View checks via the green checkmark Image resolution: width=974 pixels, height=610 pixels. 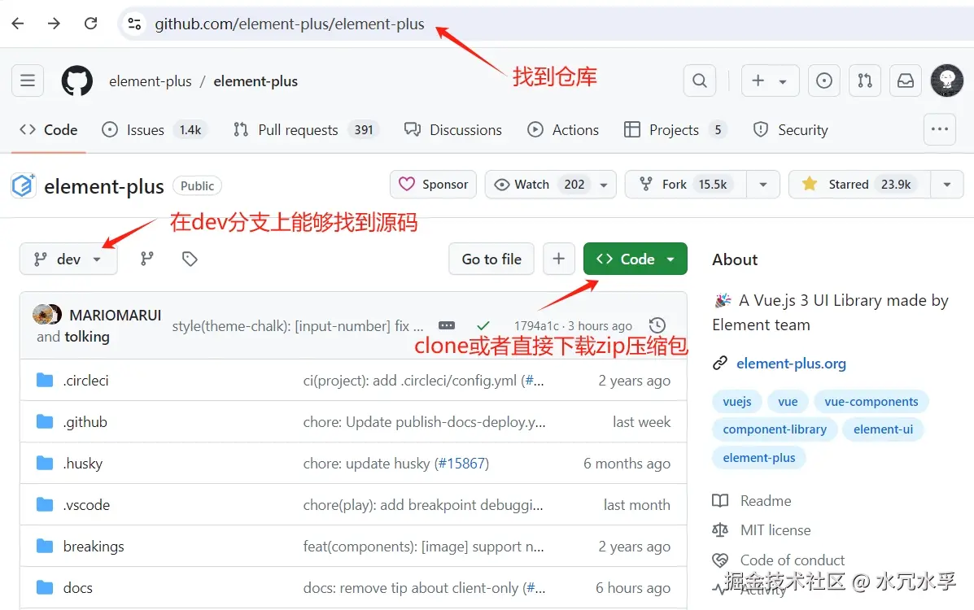click(483, 325)
